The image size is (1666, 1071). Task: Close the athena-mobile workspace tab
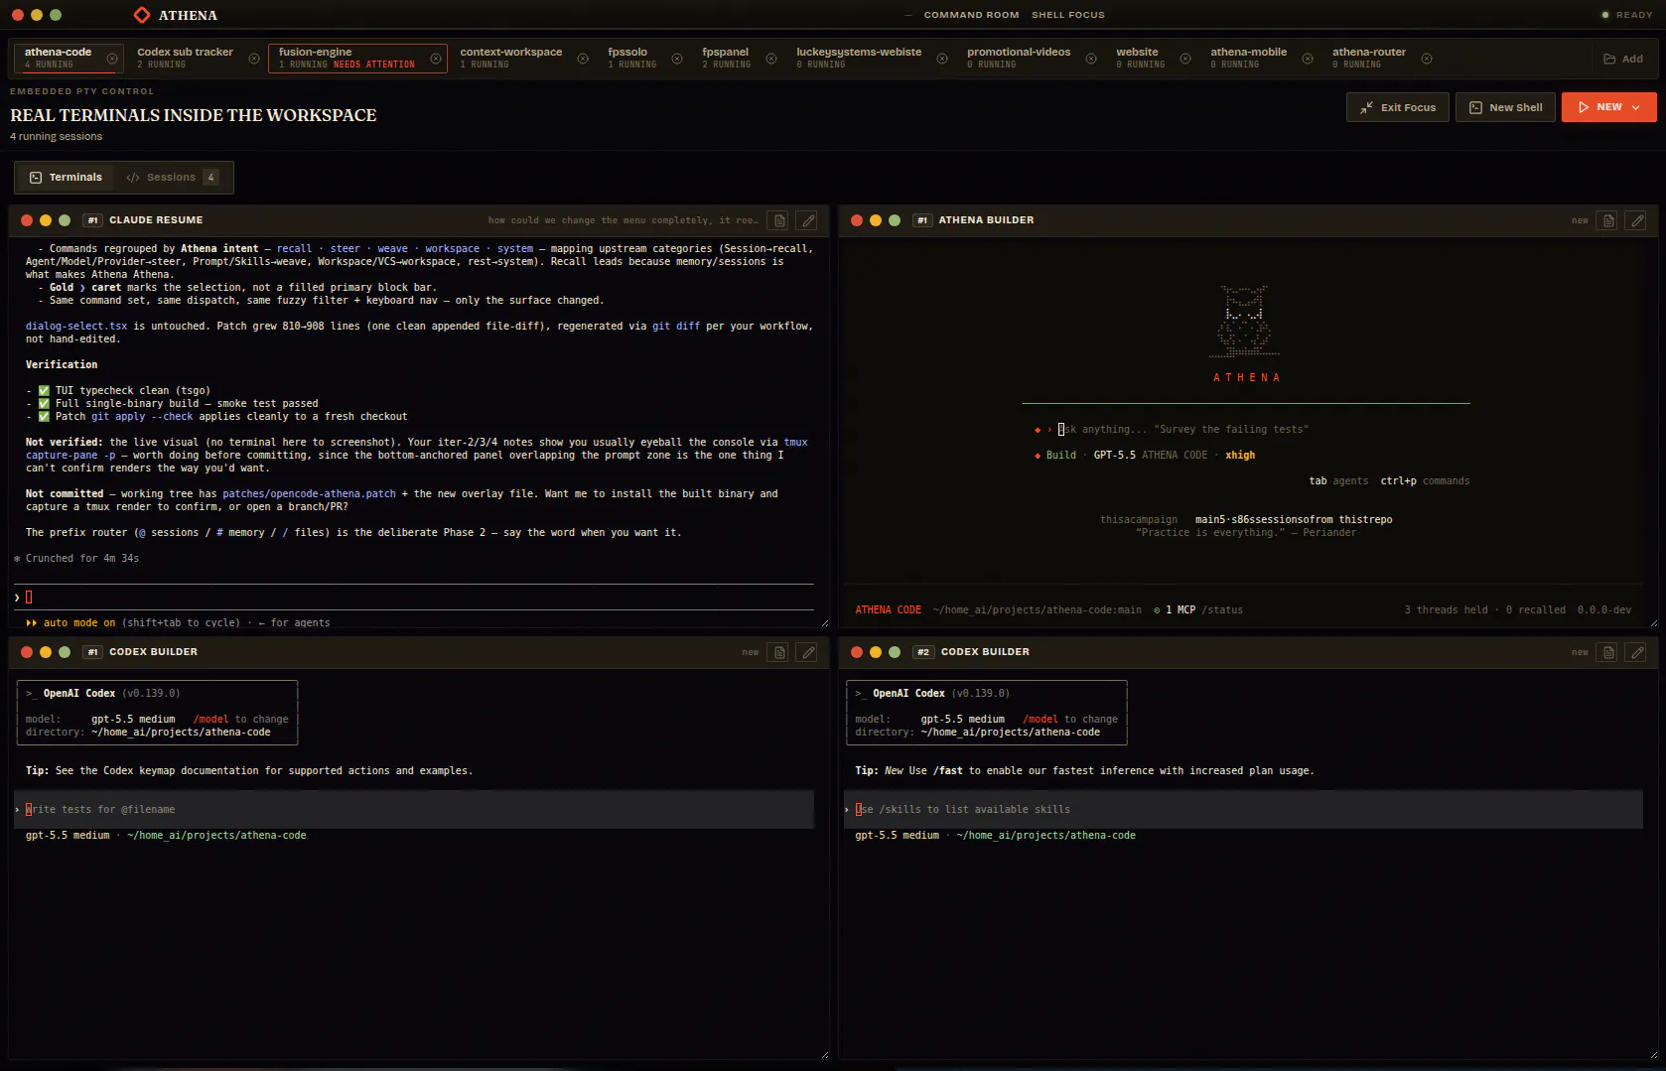[1308, 59]
